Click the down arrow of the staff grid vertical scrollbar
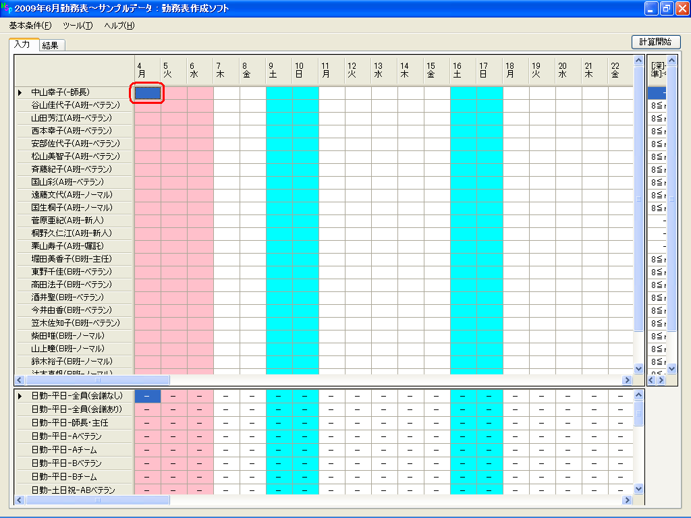The width and height of the screenshot is (691, 518). pos(638,369)
